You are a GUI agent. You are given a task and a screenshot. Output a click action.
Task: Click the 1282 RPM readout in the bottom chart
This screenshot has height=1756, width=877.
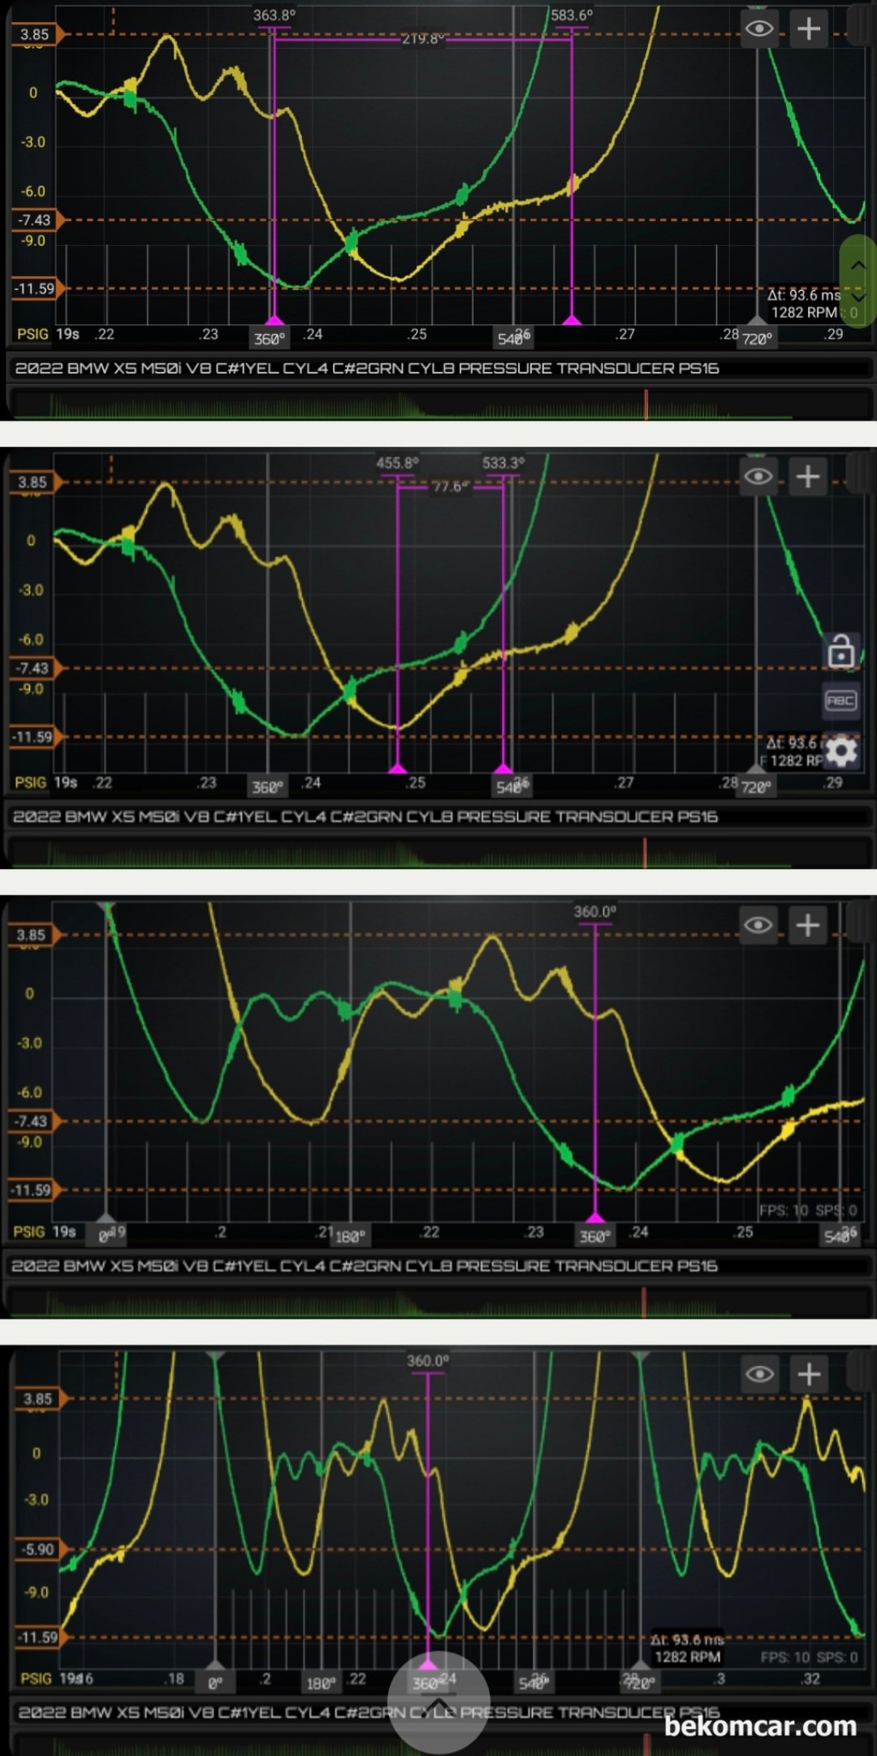click(688, 1657)
